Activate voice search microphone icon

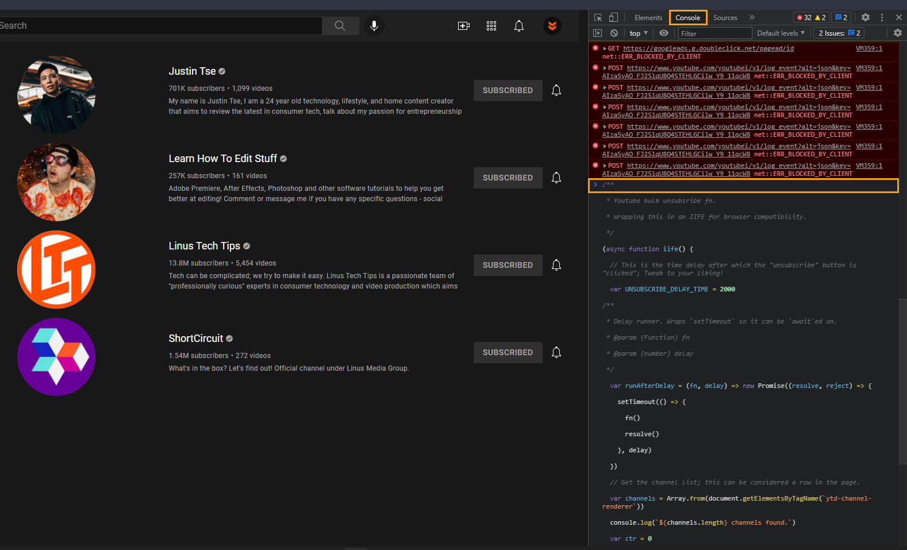click(374, 26)
